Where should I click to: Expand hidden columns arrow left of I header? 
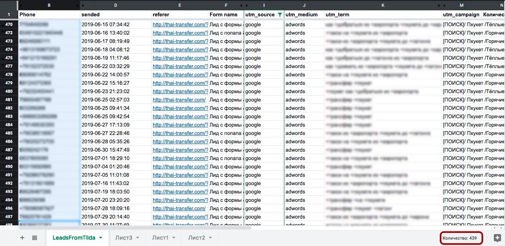[x=247, y=5]
